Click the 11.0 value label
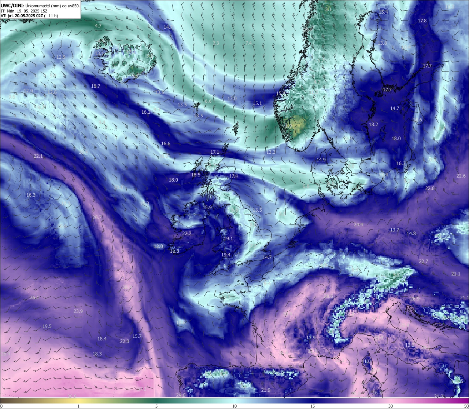This screenshot has width=469, height=409. pyautogui.click(x=366, y=362)
